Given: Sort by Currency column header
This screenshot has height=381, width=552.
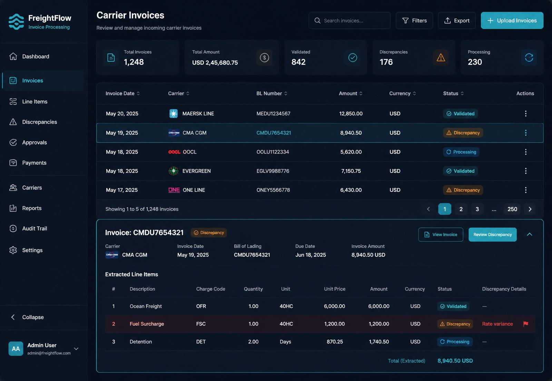Looking at the screenshot, I should pos(403,94).
